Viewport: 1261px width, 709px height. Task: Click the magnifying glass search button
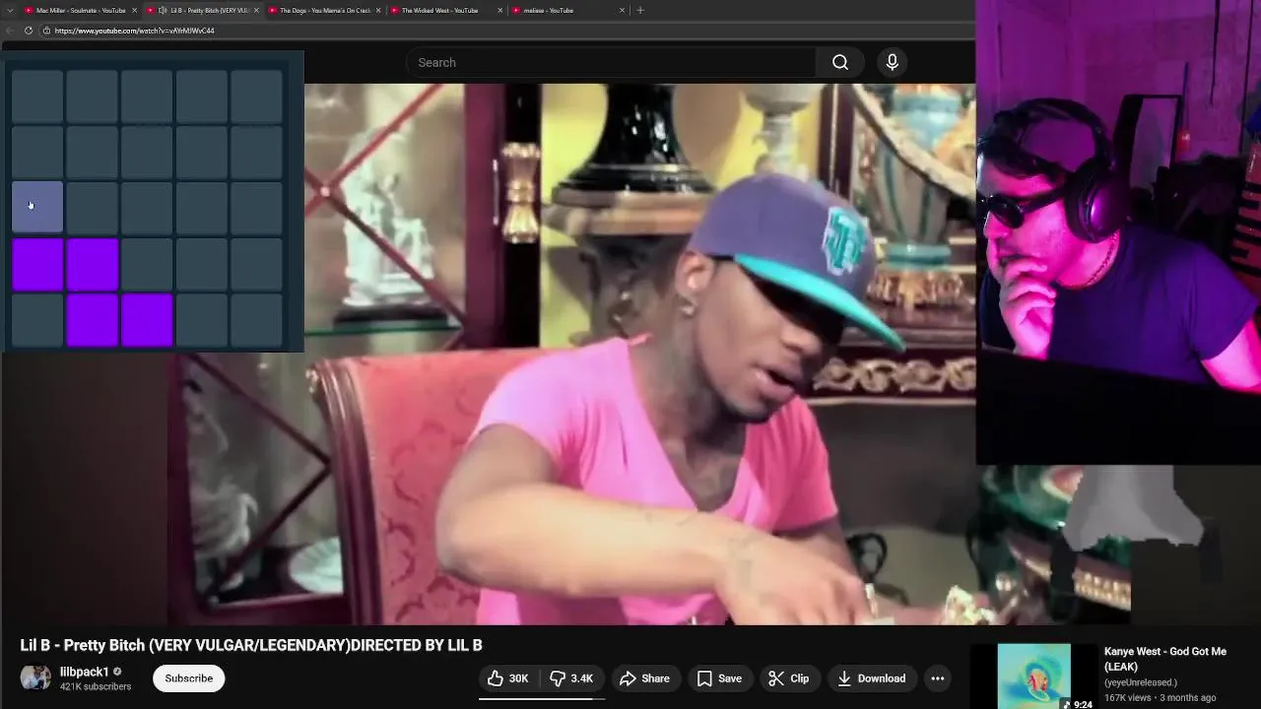[840, 62]
